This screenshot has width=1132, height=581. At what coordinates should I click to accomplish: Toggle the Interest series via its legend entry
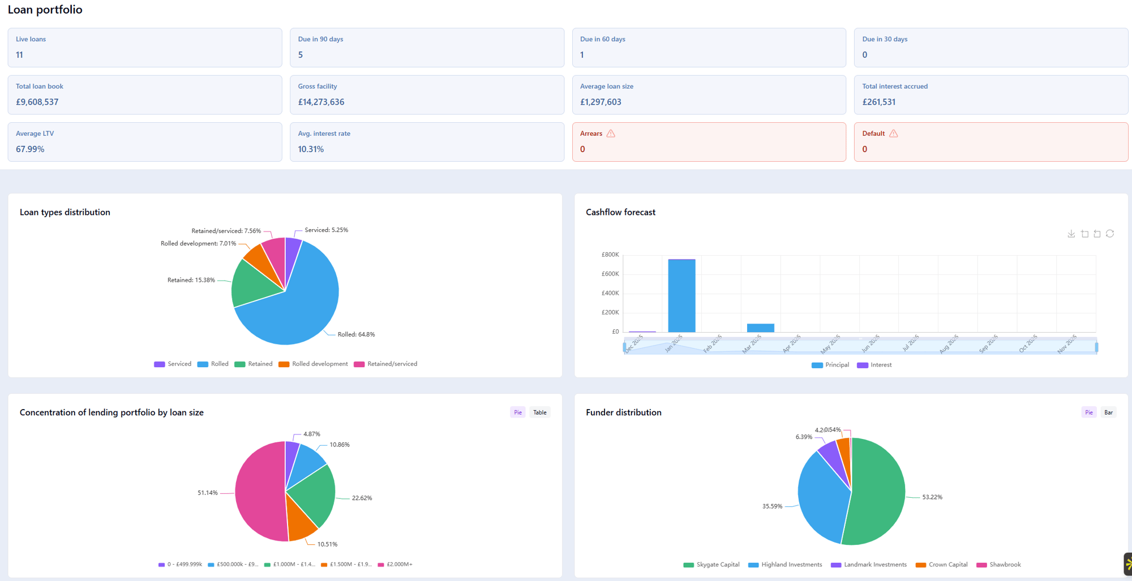click(874, 365)
